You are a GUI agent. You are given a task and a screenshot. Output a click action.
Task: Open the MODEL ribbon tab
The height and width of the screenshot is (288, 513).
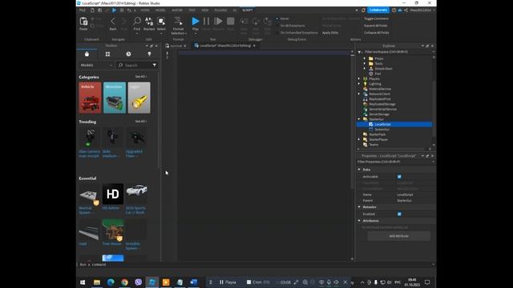(160, 10)
